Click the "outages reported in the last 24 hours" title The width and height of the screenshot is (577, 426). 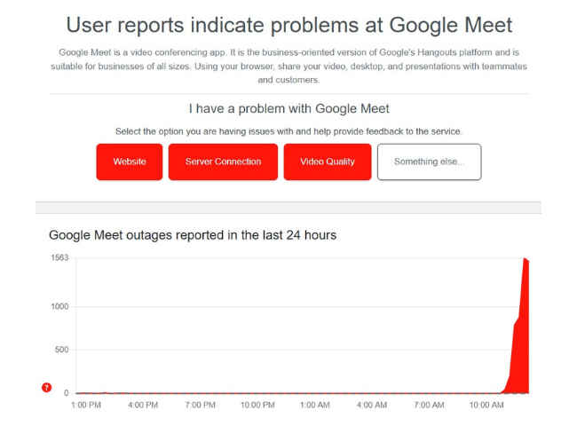click(193, 235)
